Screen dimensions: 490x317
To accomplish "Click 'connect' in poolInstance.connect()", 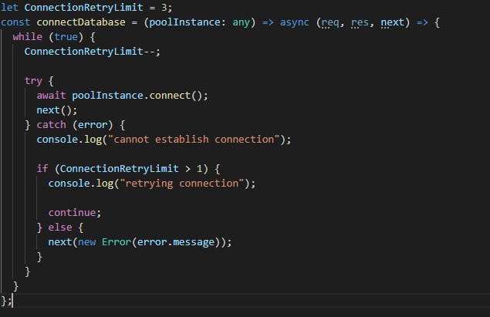I will click(x=170, y=96).
